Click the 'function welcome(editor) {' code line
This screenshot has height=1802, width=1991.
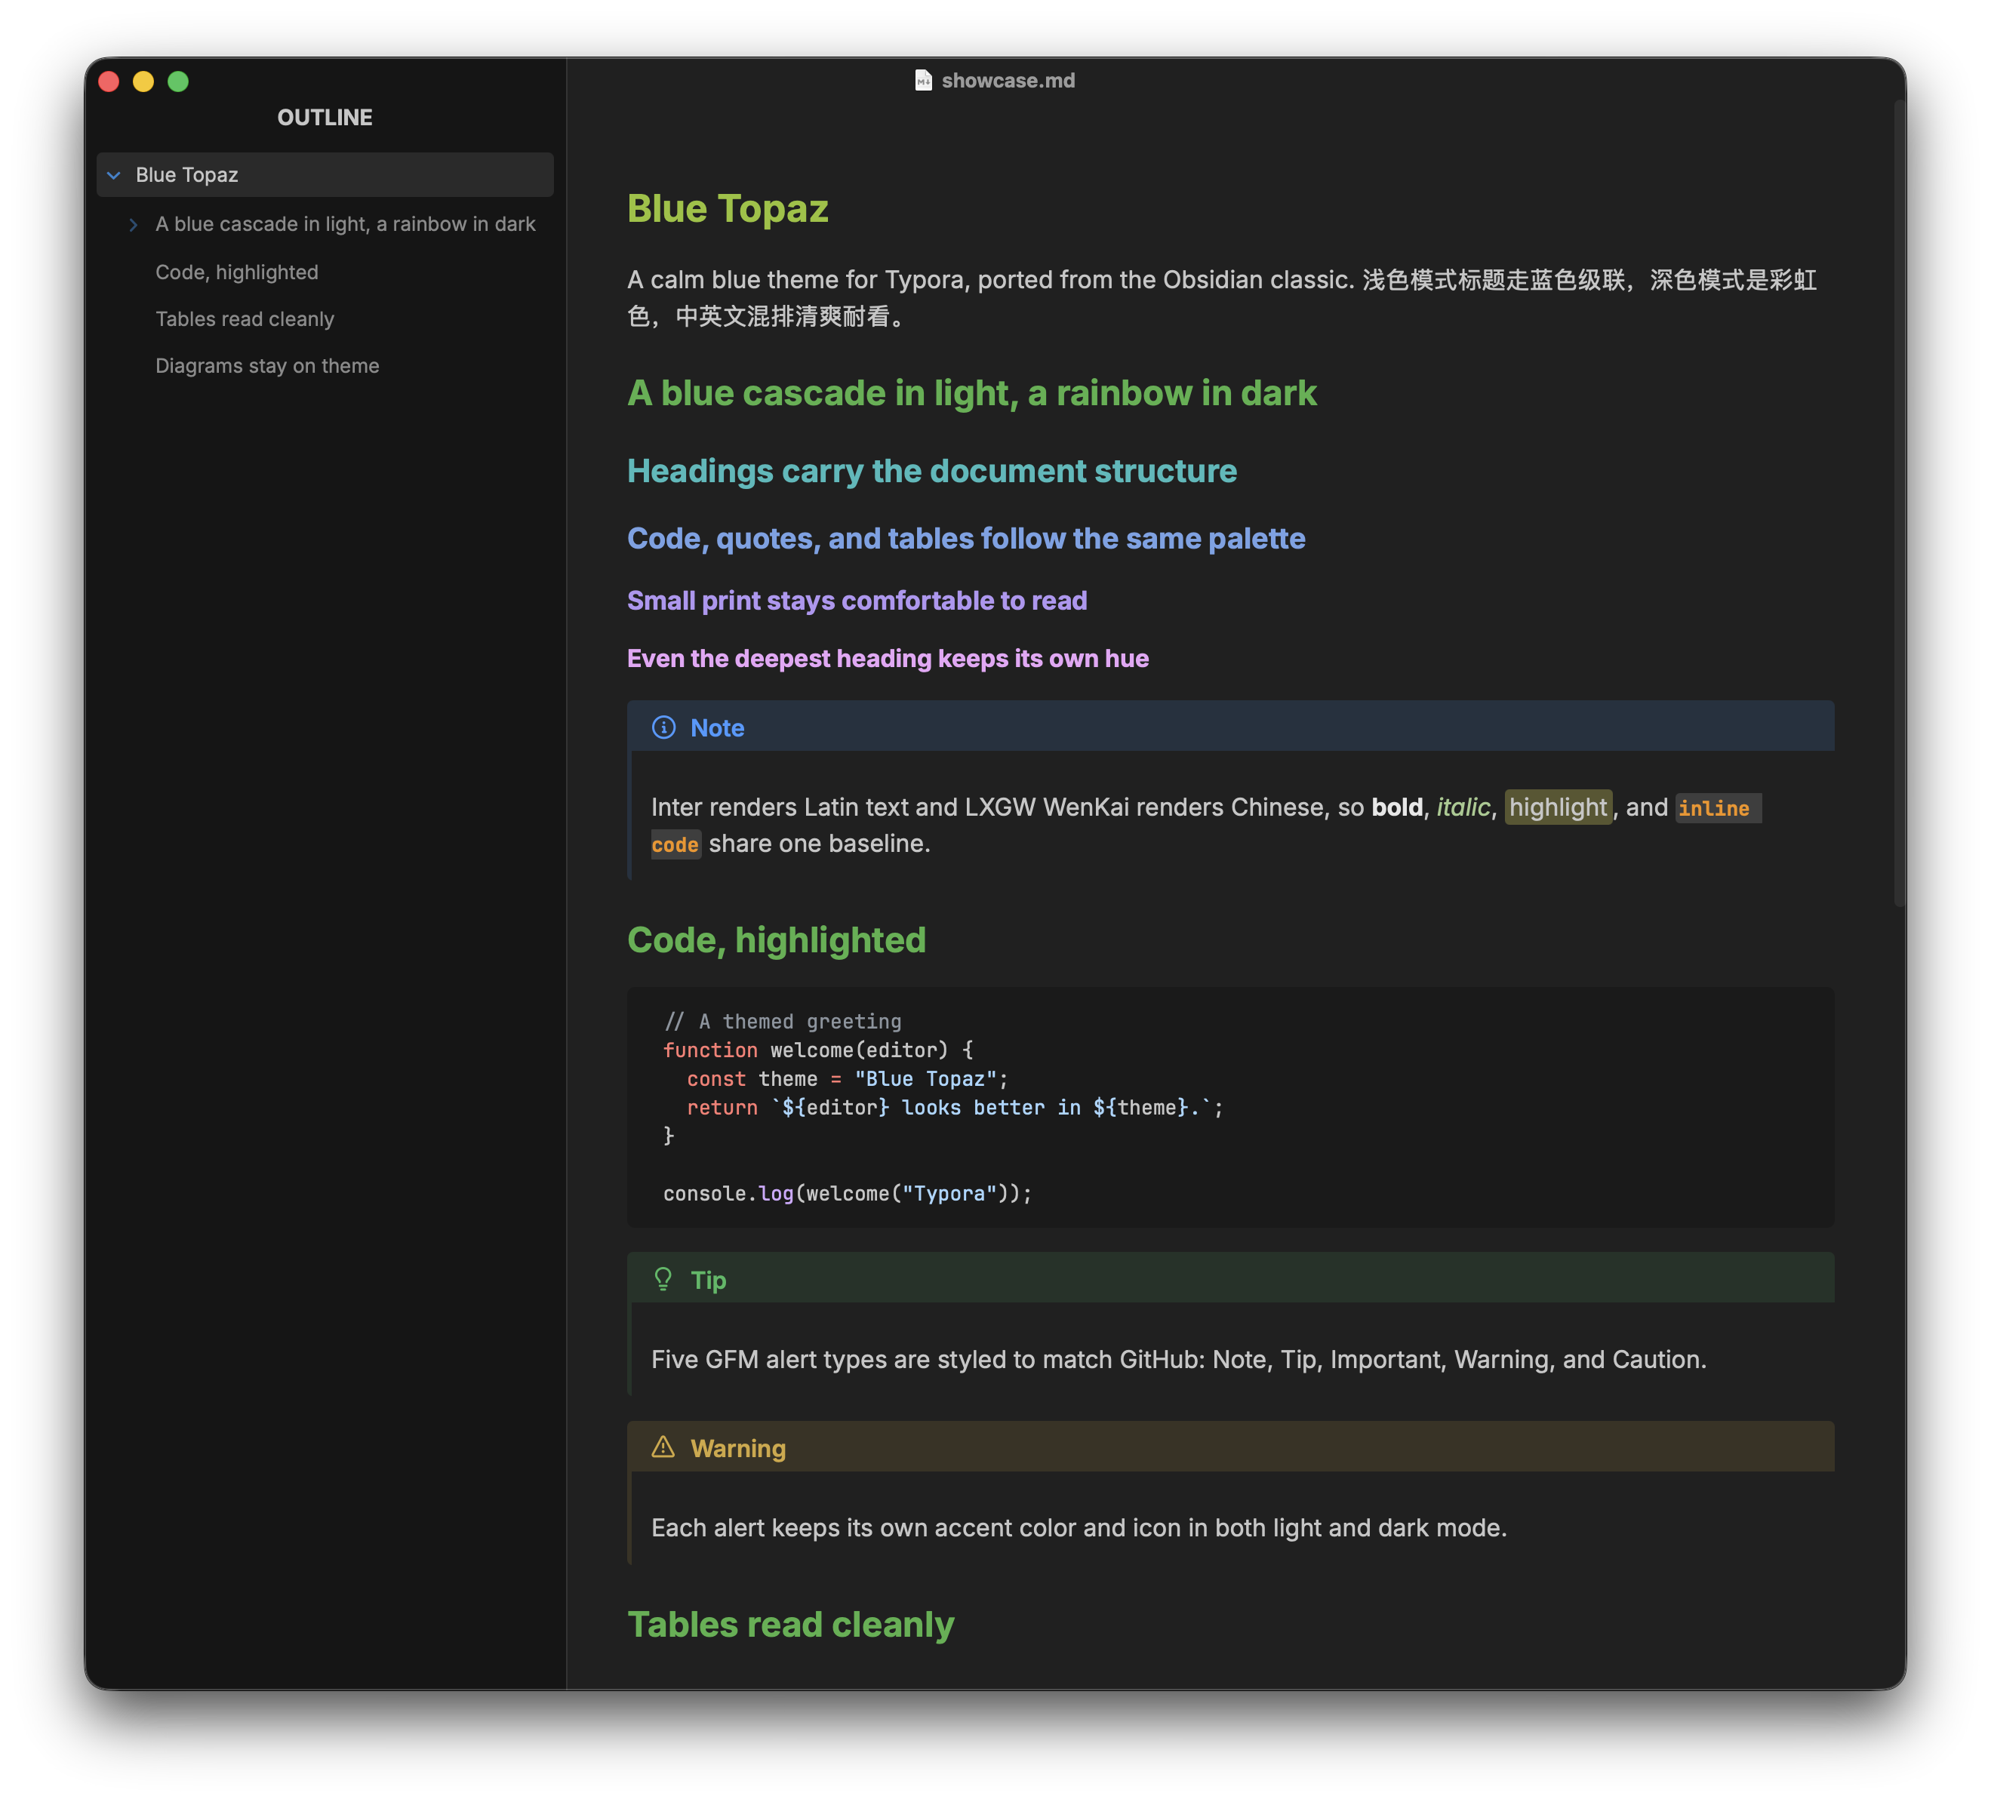pyautogui.click(x=817, y=1050)
